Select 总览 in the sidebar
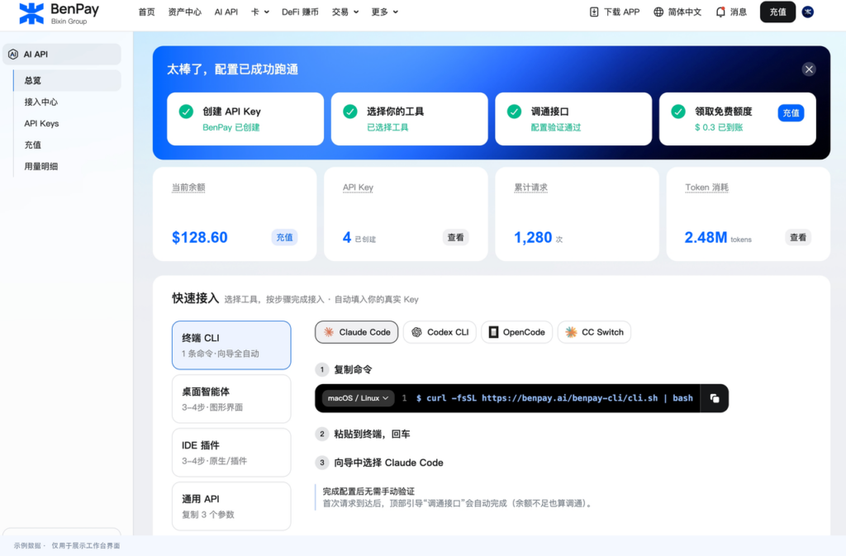The image size is (846, 556). [68, 80]
